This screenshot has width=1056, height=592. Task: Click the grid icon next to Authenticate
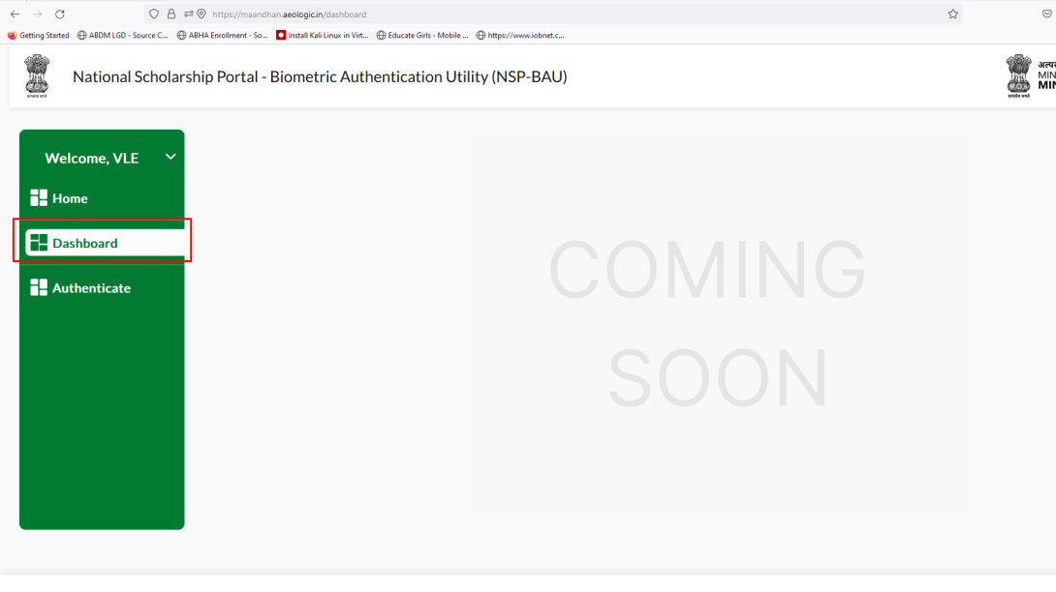tap(39, 287)
